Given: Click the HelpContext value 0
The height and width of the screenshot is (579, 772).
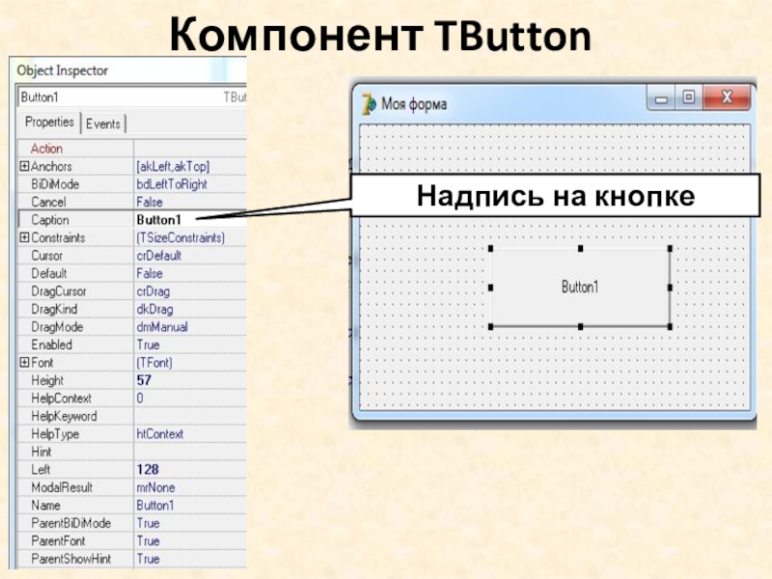Looking at the screenshot, I should pos(140,399).
